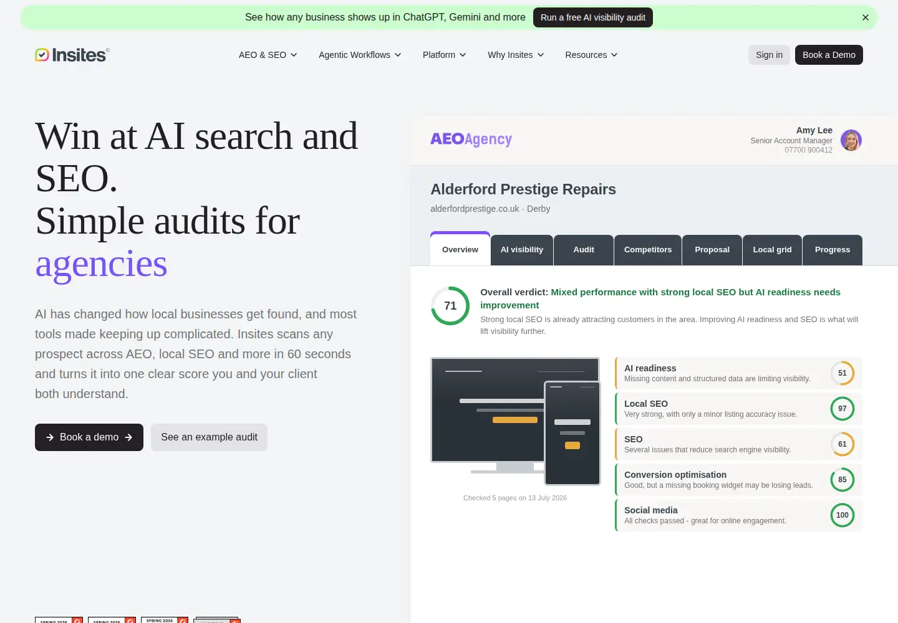
Task: Click the Overall verdict green summary text
Action: coord(660,298)
